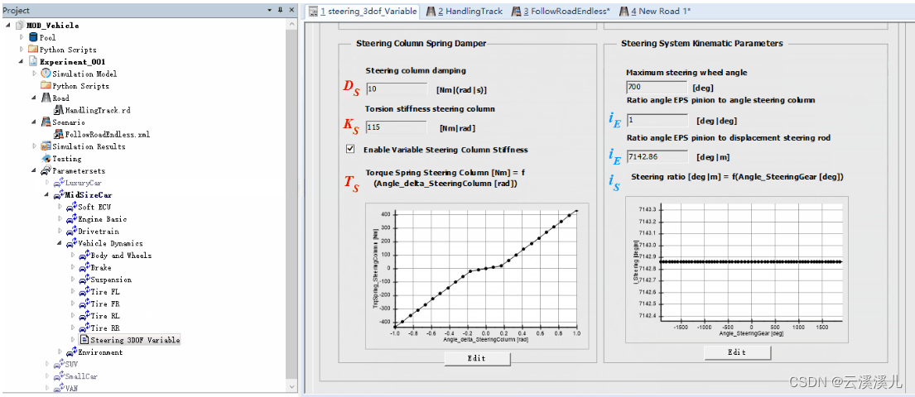Click the Drivetrain car icon

[x=71, y=232]
